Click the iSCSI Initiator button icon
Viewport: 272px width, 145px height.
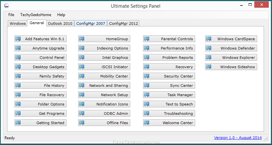(82, 67)
